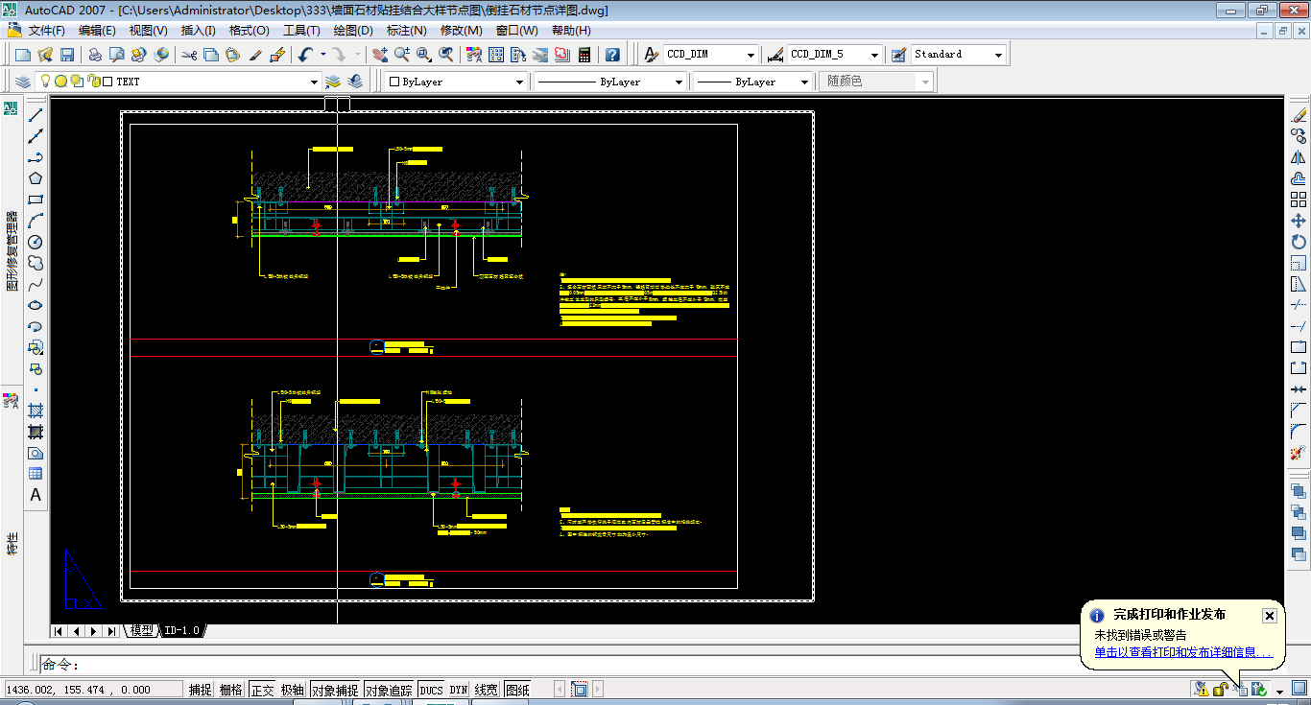
Task: Open the 文件(F) menu
Action: coord(46,31)
